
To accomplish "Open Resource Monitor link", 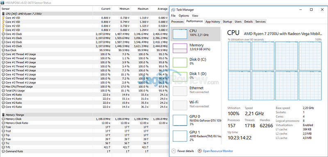I will (218, 151).
